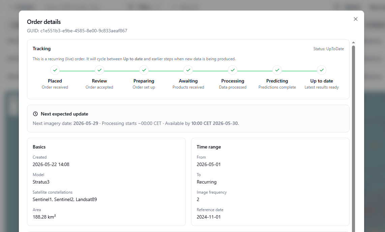
Task: Click the area value 188.28 km²
Action: (x=44, y=217)
